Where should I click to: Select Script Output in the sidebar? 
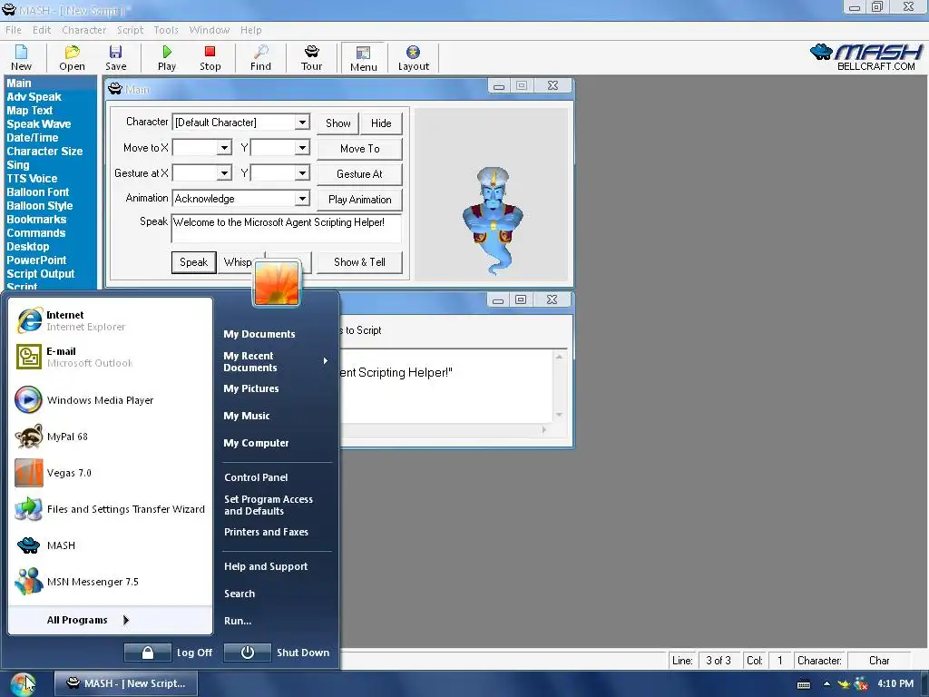point(40,274)
